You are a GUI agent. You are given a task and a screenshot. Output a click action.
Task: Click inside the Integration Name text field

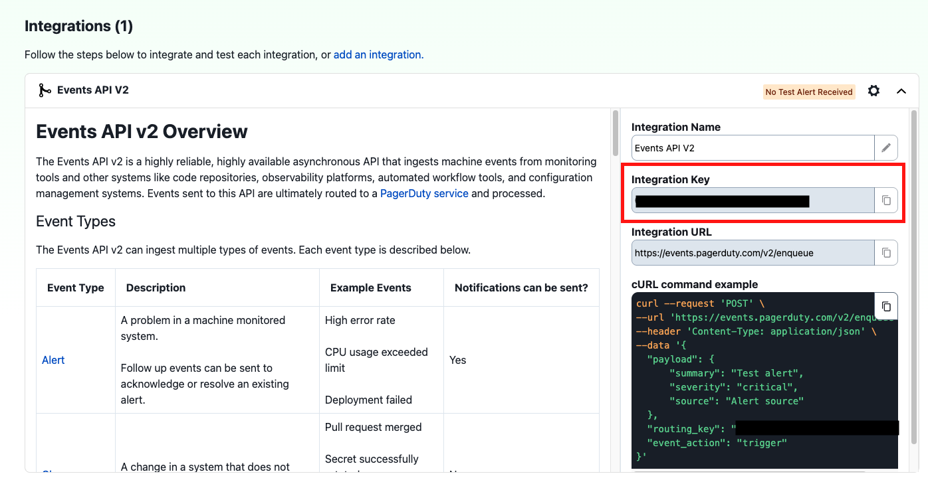731,147
